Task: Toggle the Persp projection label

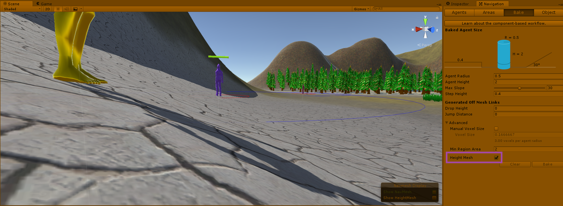Action: click(425, 45)
